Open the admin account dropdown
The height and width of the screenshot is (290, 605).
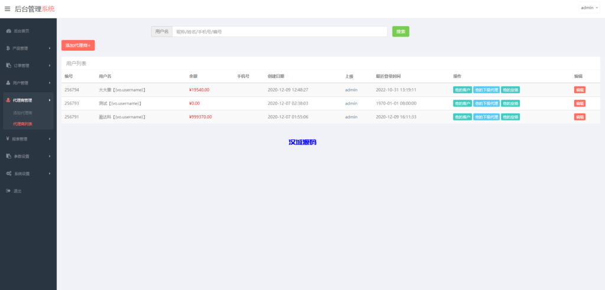589,8
